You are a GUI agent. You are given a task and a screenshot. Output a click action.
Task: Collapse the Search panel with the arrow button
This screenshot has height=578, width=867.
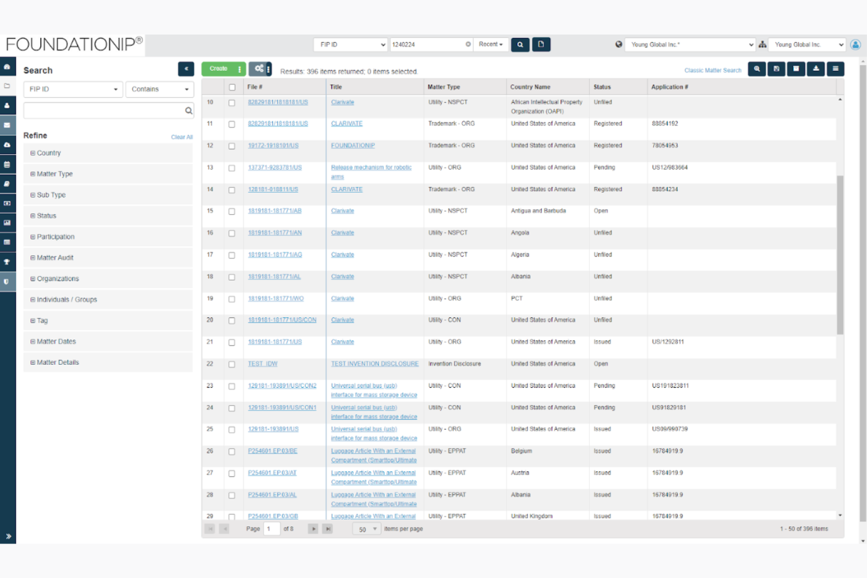click(186, 69)
